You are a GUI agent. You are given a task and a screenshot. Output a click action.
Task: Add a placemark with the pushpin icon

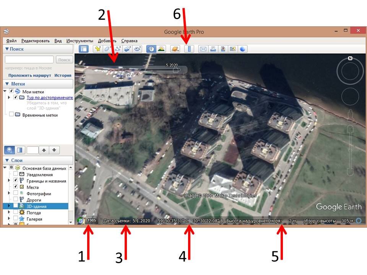(98, 49)
